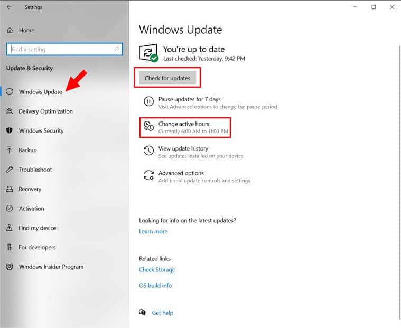Click the Advanced options gear-sync icon
The image size is (401, 328).
(x=148, y=175)
